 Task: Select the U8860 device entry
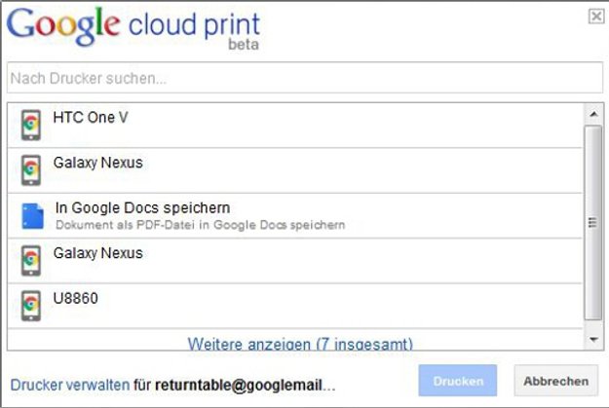[295, 306]
